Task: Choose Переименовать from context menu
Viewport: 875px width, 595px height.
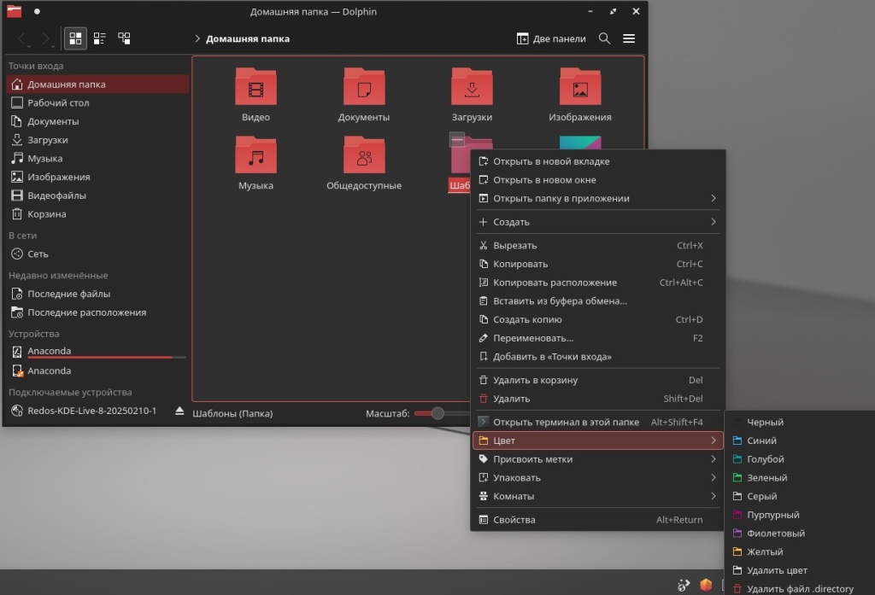Action: pyautogui.click(x=533, y=338)
